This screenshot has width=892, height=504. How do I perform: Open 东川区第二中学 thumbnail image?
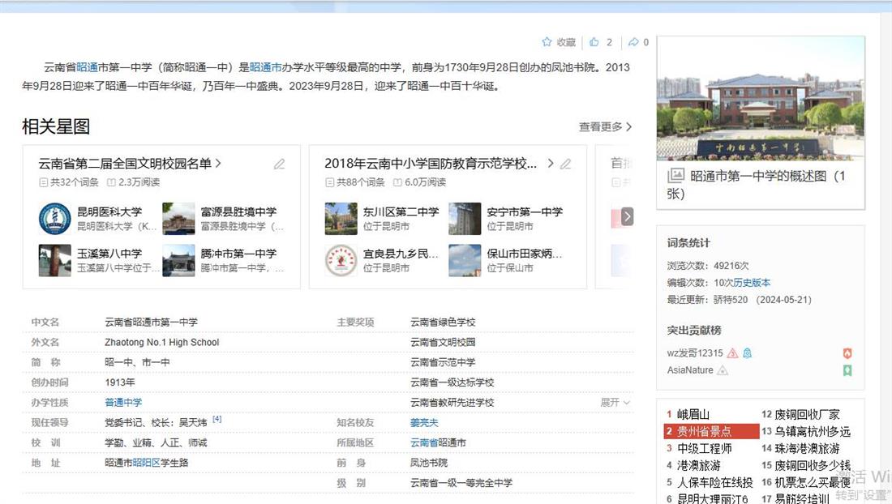[341, 219]
